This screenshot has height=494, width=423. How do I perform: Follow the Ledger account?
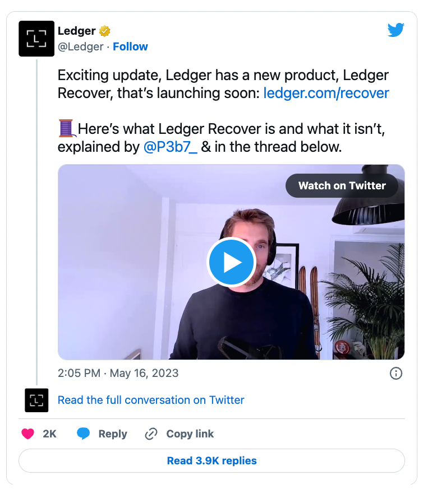point(130,46)
